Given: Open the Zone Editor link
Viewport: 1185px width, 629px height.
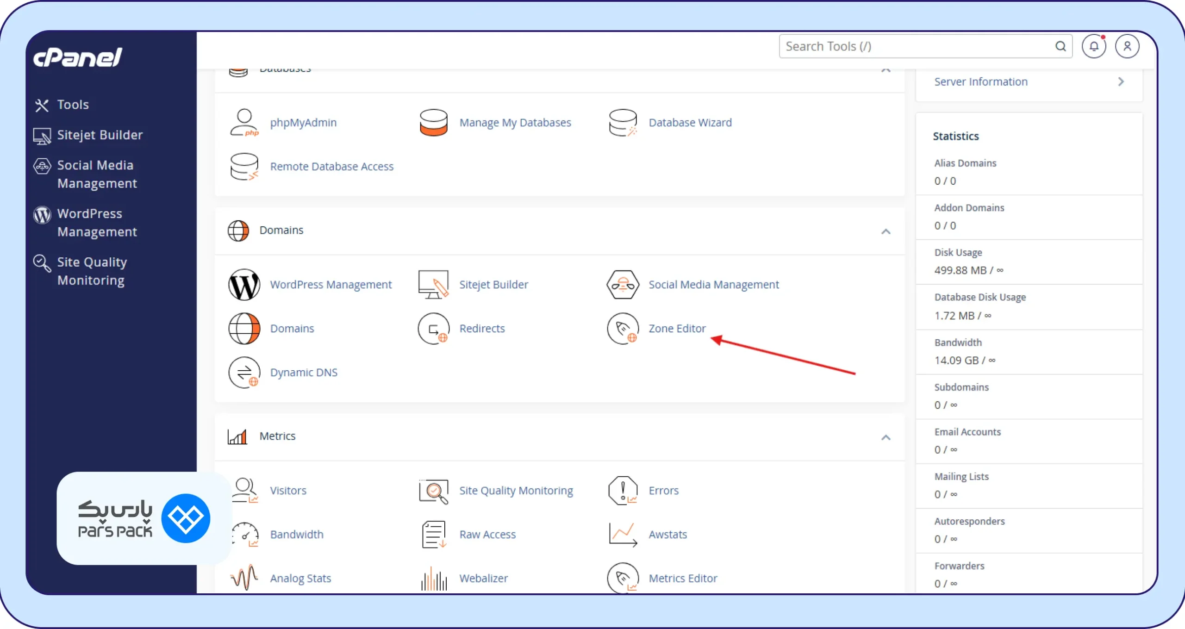Looking at the screenshot, I should [x=677, y=329].
